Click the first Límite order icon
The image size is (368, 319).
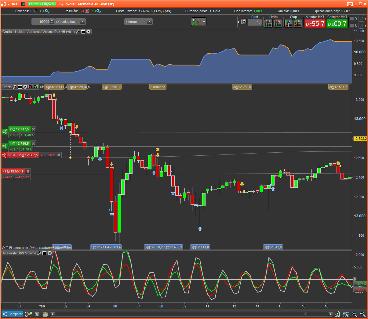tap(268, 23)
